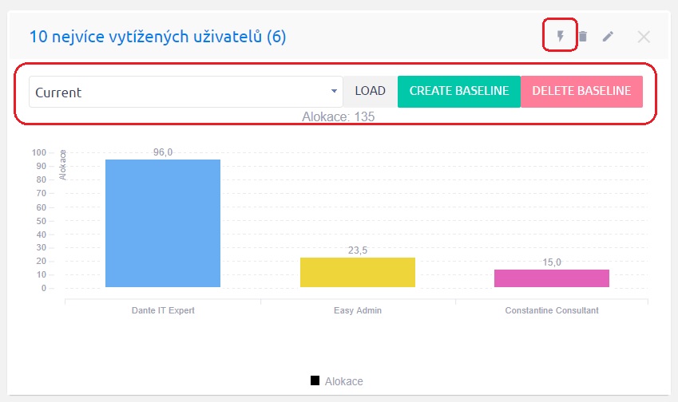Viewport: 678px width, 402px height.
Task: Select the pink Constantine Consultant bar
Action: tap(552, 278)
